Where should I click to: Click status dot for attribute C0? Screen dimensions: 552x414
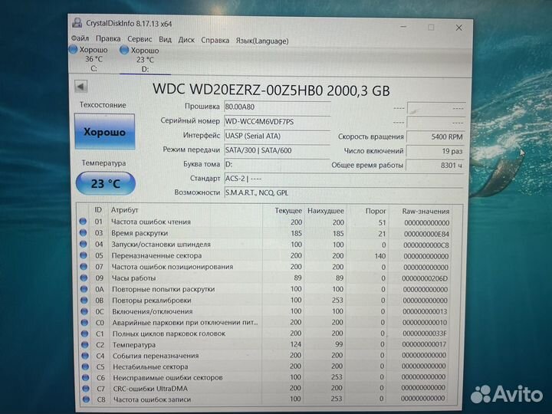click(84, 323)
